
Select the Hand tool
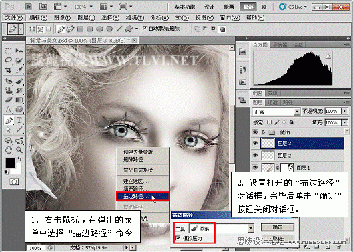pyautogui.click(x=9, y=150)
